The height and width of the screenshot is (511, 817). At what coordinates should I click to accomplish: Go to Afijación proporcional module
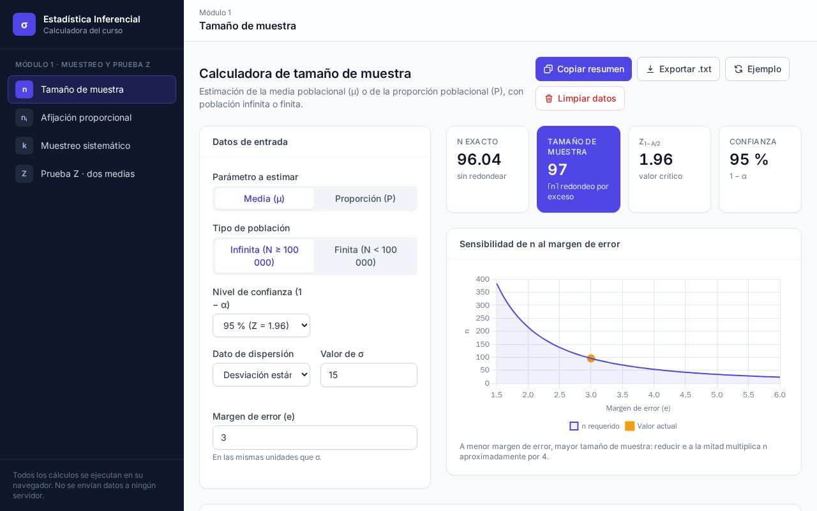pos(92,118)
